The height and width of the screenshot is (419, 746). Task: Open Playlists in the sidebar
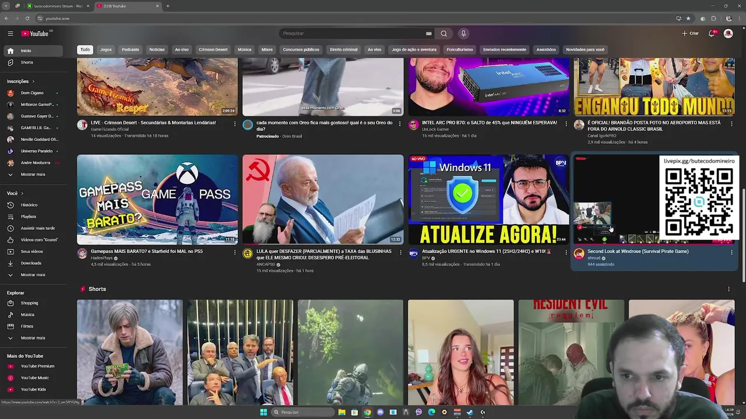[x=34, y=216]
